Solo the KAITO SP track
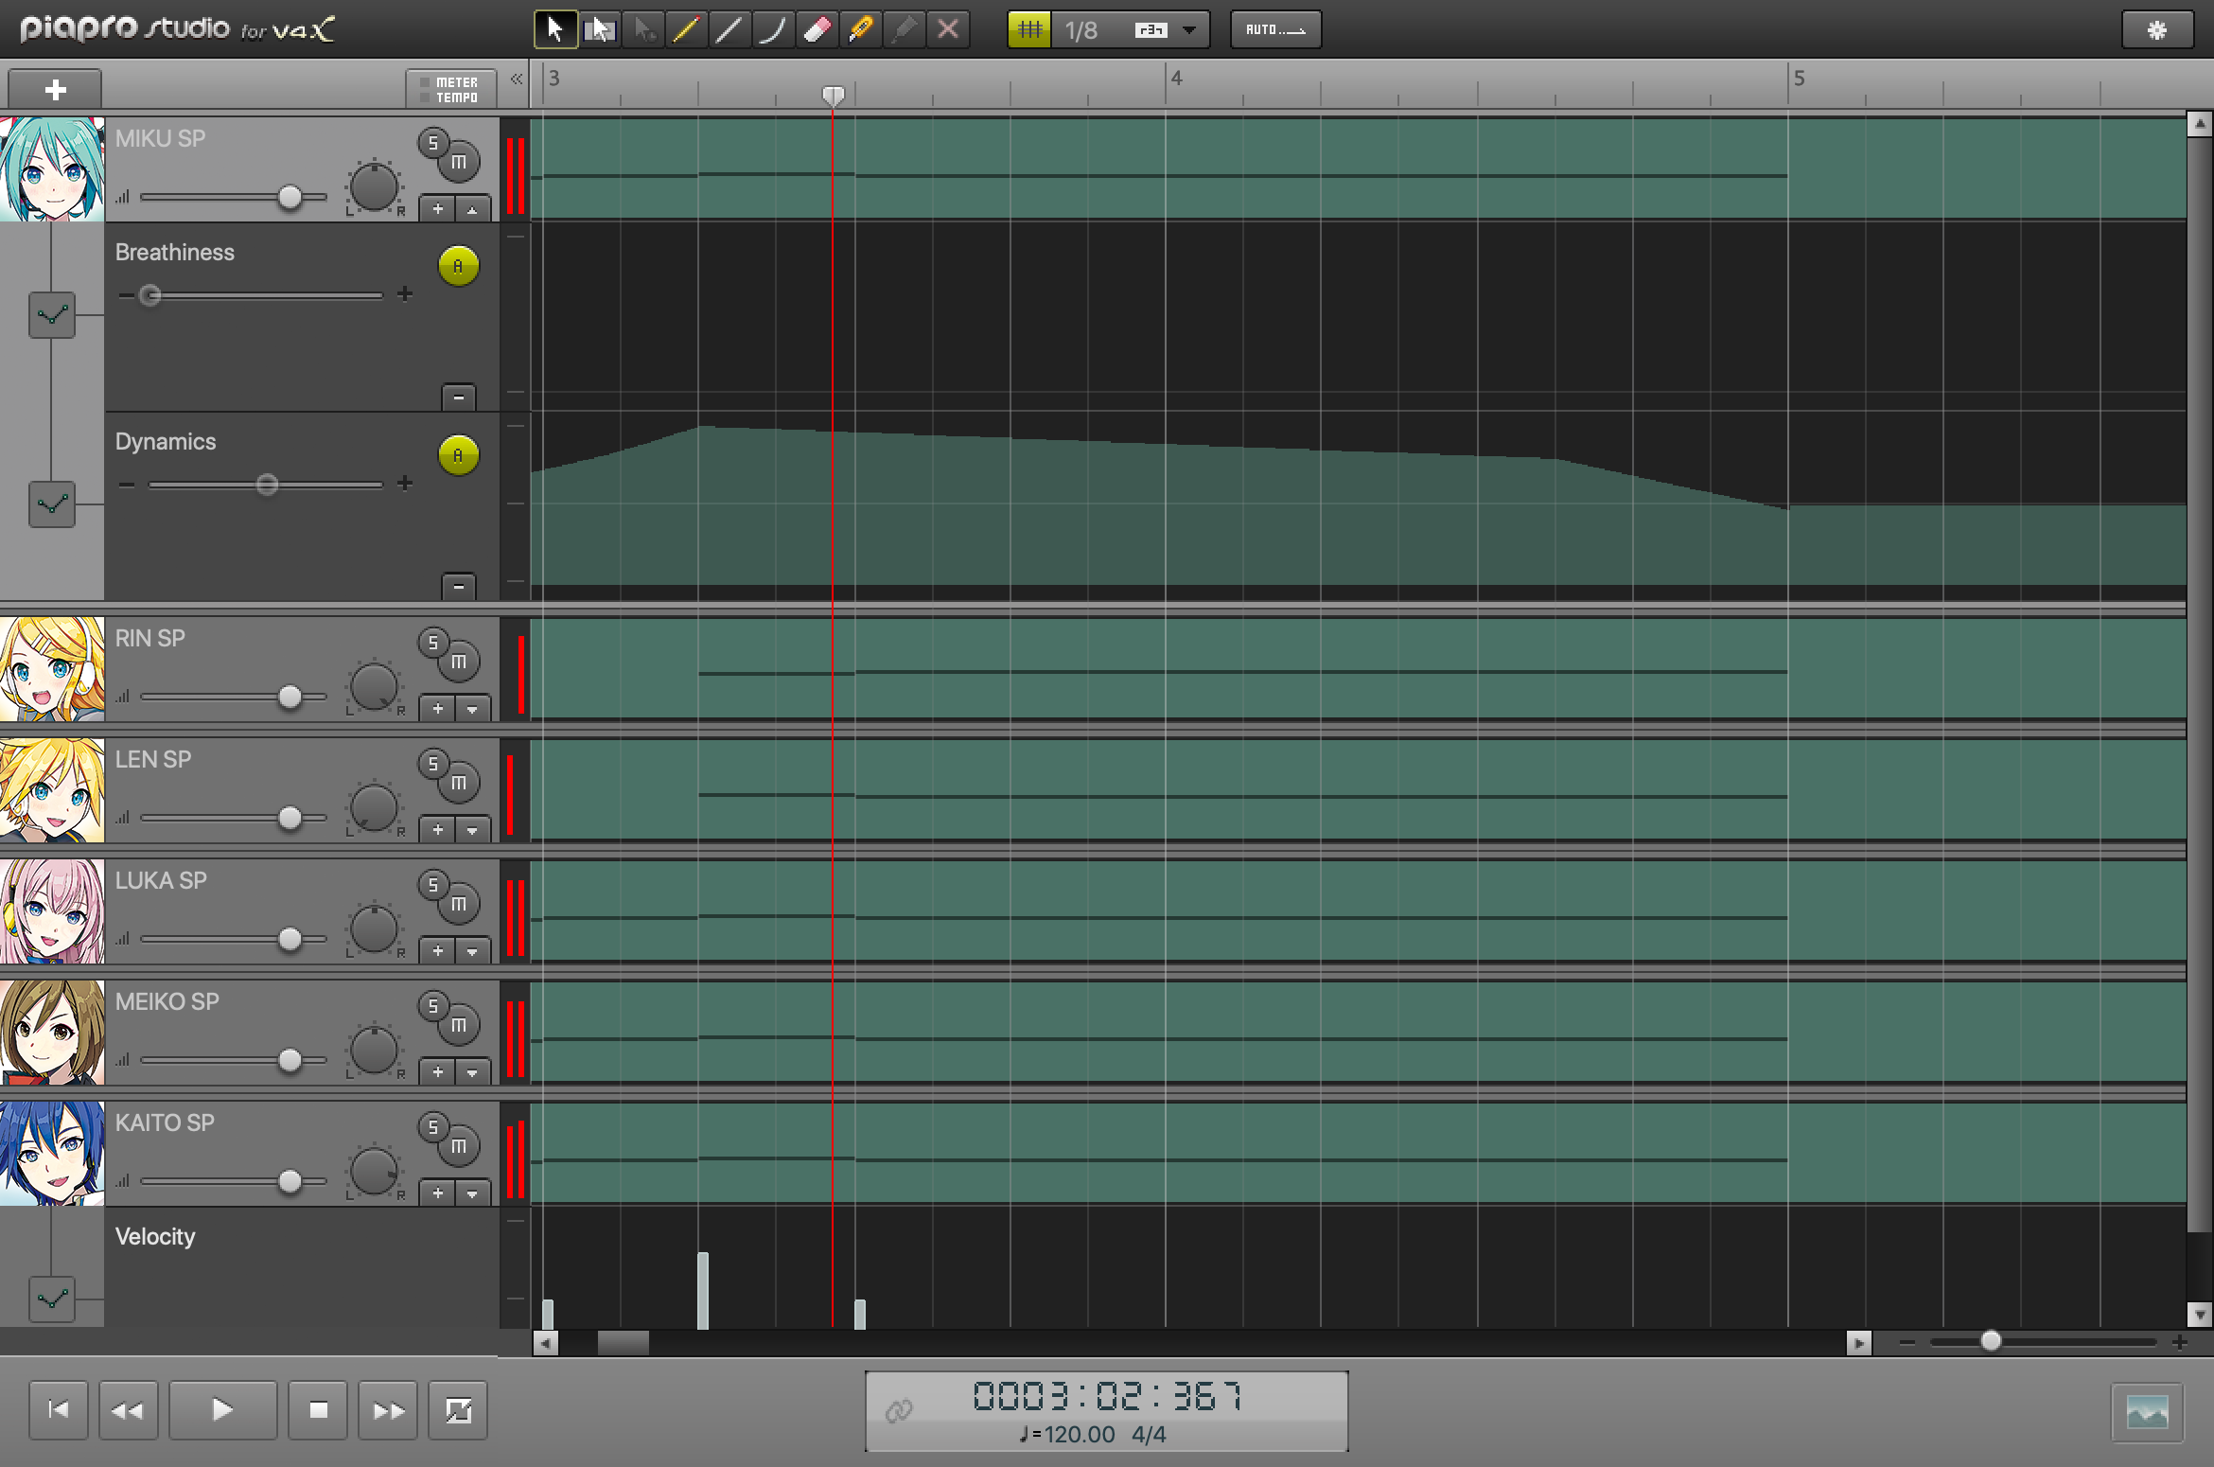Viewport: 2214px width, 1467px height. click(x=433, y=1127)
